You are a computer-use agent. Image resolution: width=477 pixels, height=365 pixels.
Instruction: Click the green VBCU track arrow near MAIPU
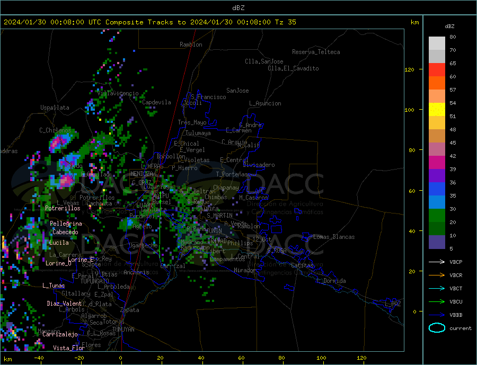point(160,225)
